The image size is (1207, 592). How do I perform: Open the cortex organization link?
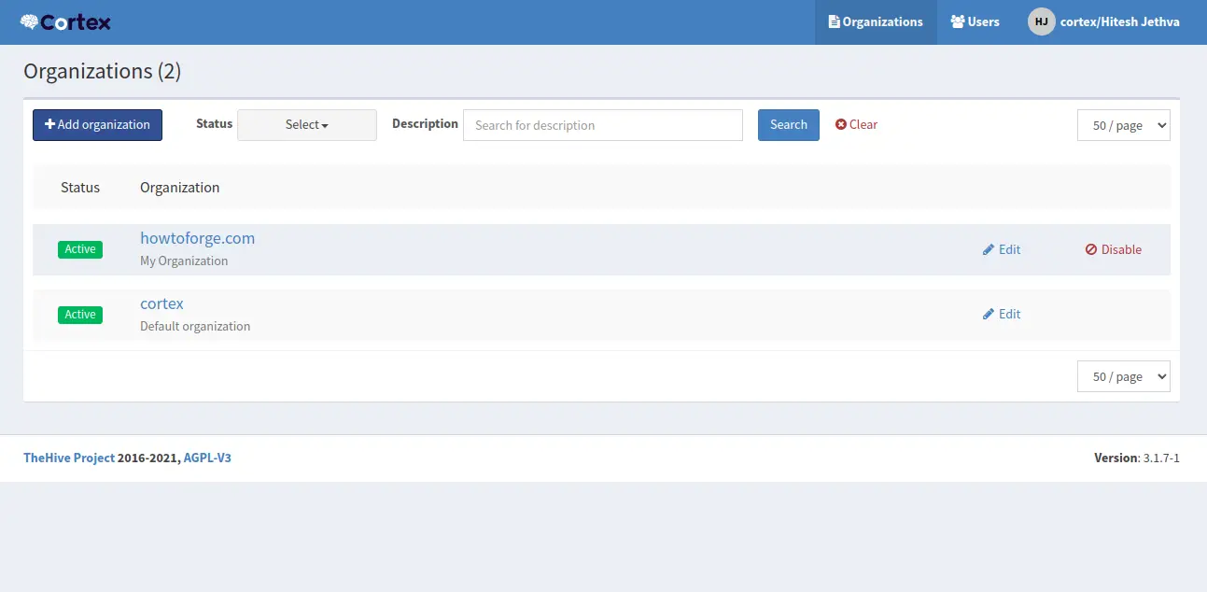point(161,303)
